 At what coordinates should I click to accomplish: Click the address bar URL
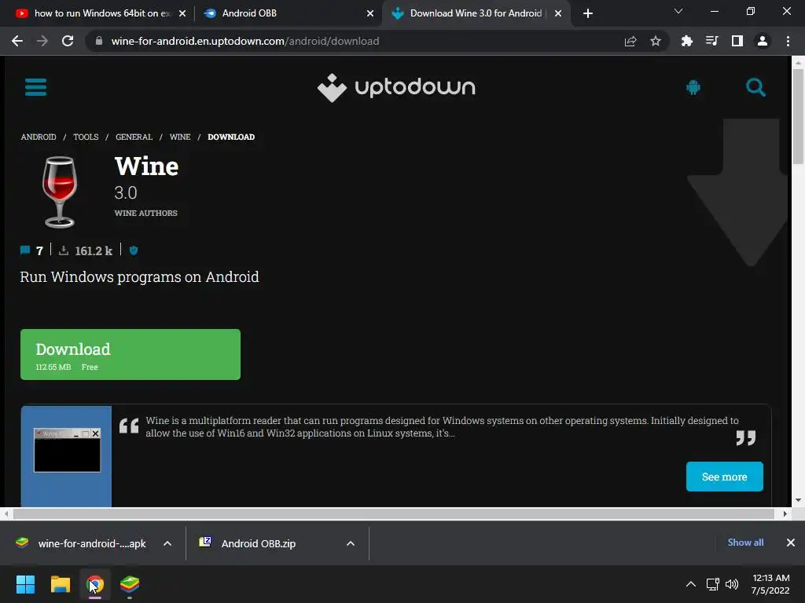[x=245, y=41]
